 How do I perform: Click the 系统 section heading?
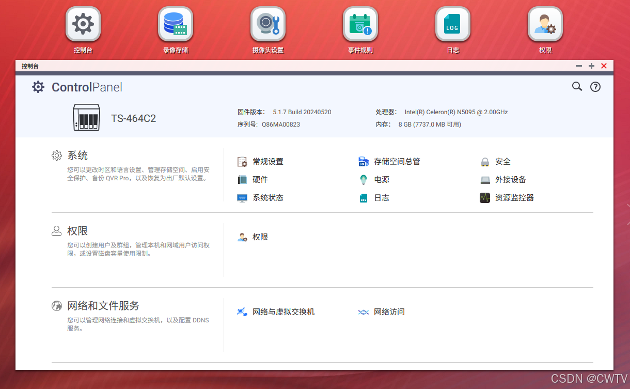click(77, 155)
